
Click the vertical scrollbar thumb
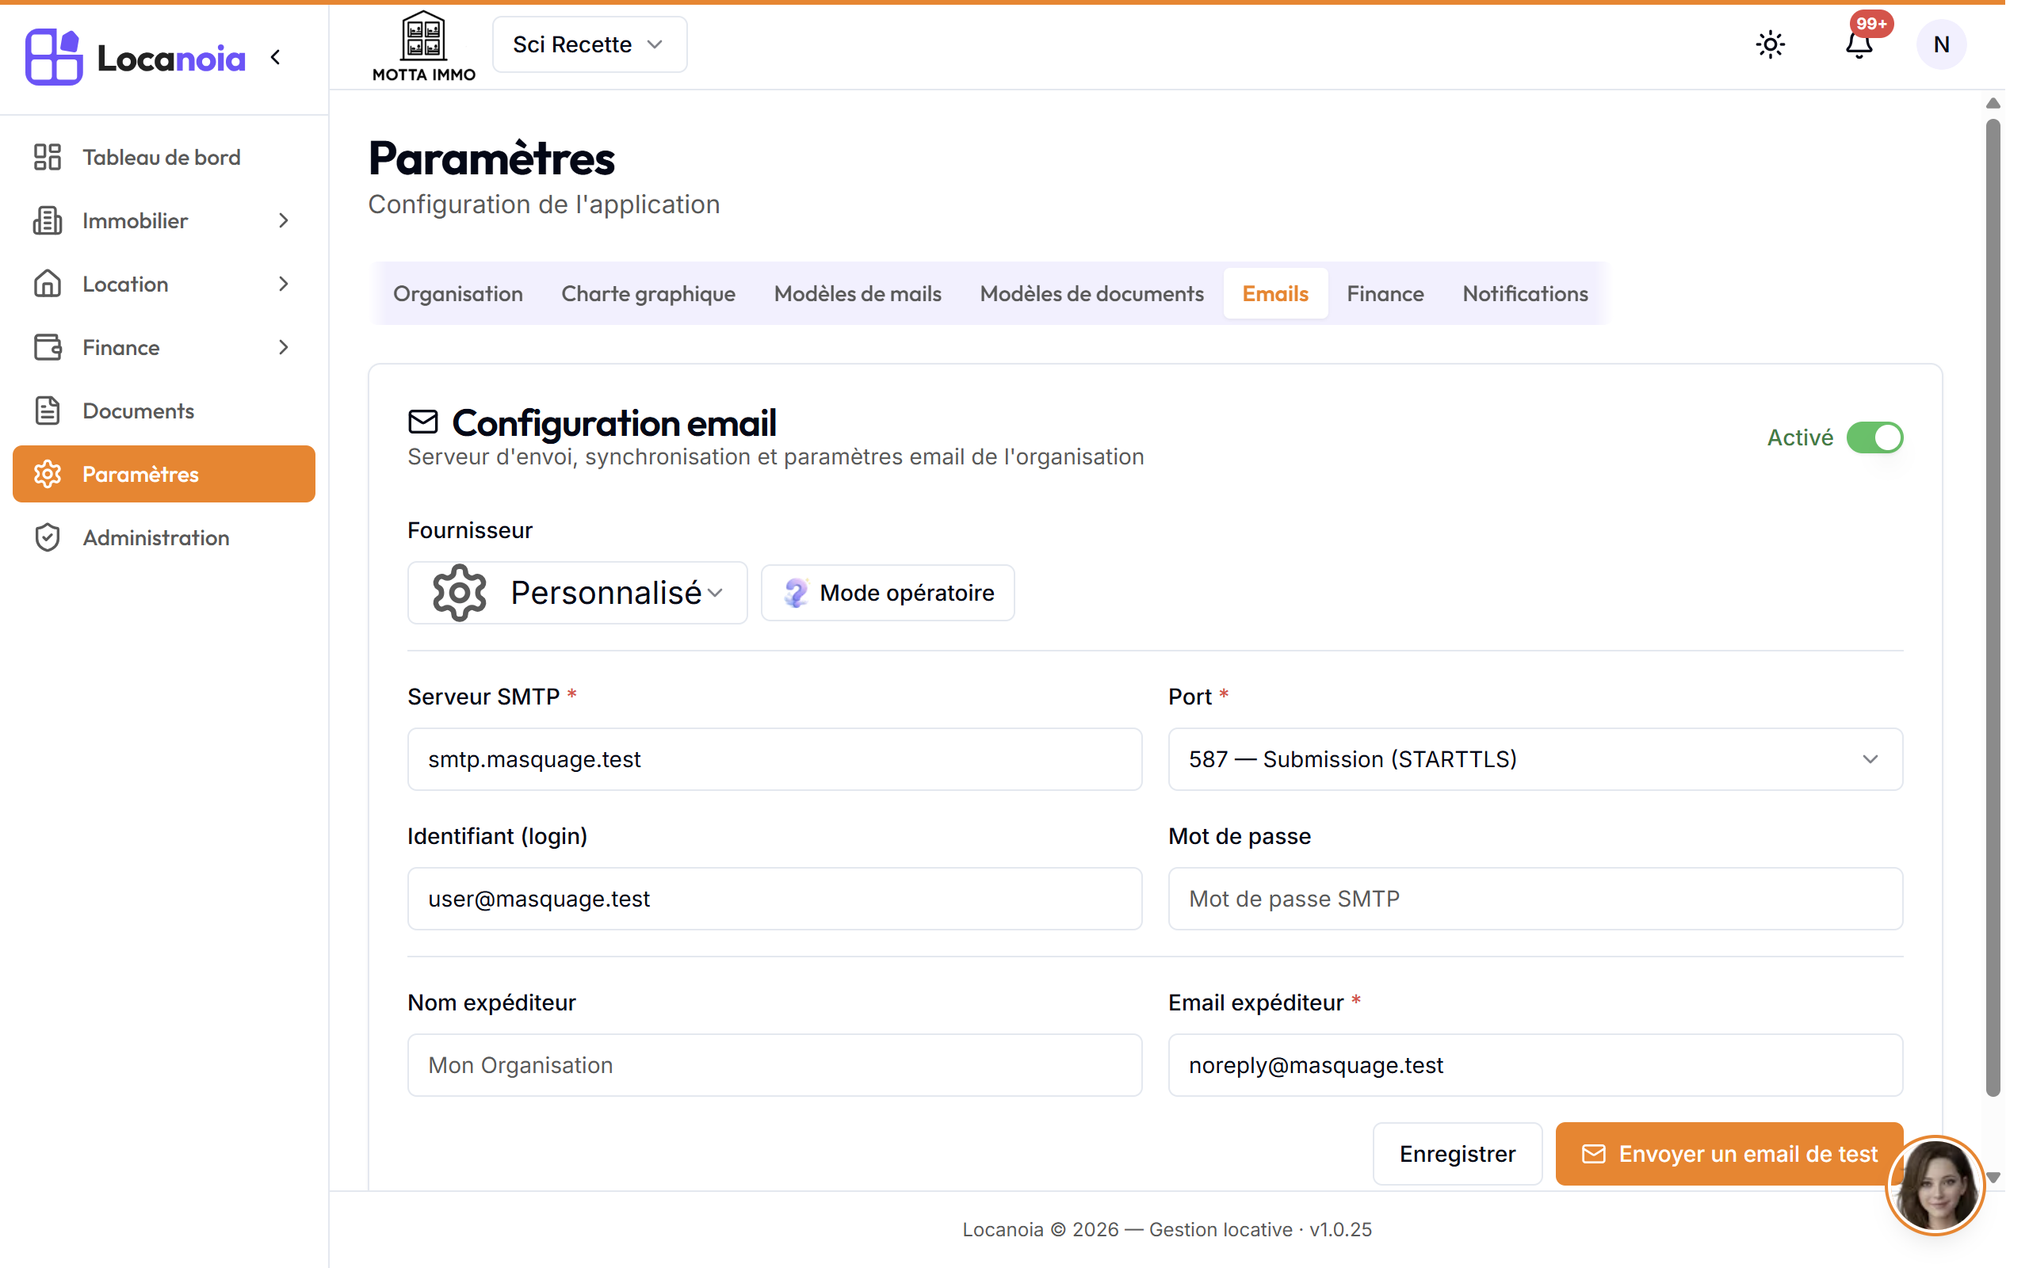pos(1993,607)
